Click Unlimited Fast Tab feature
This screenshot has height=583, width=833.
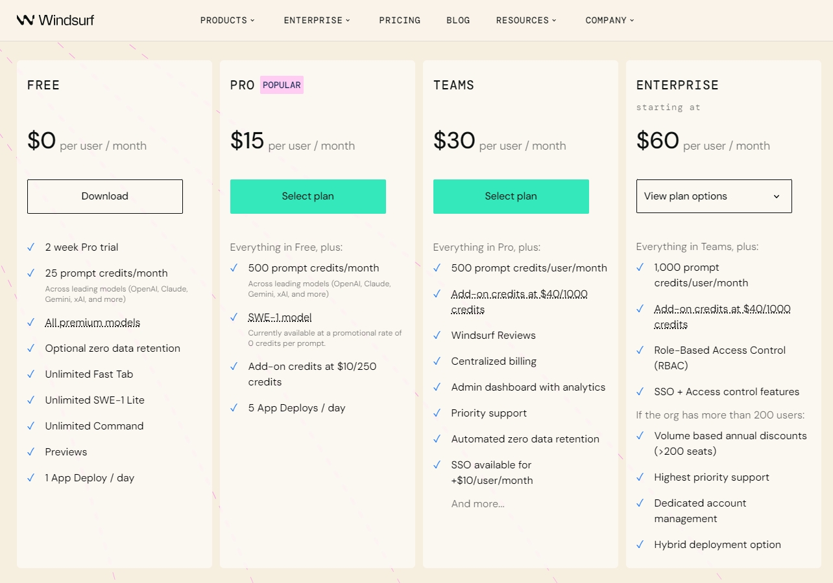coord(89,374)
